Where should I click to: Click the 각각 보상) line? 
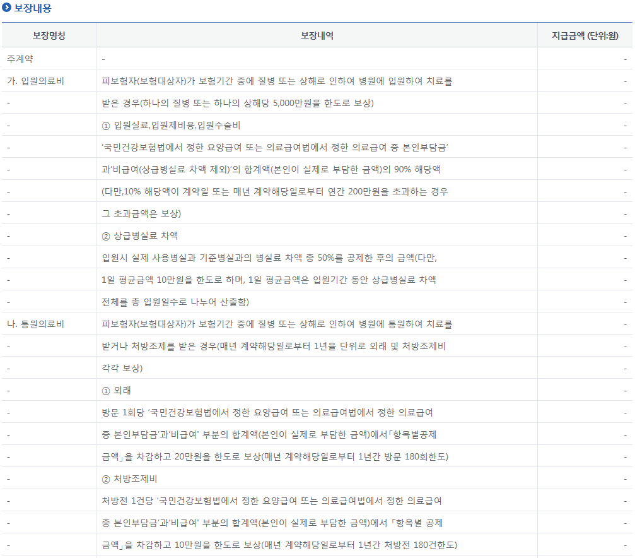point(122,368)
